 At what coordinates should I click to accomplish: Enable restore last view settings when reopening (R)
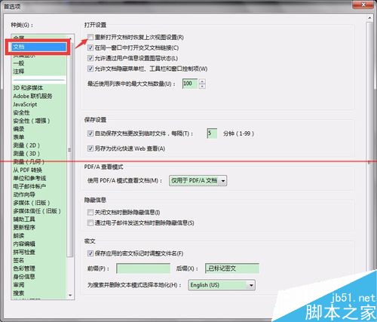click(90, 37)
